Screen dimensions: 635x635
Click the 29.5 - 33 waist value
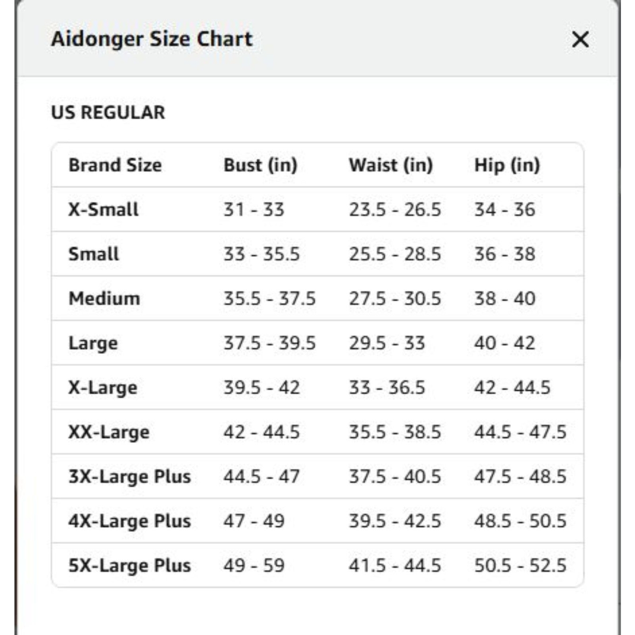[x=387, y=343]
